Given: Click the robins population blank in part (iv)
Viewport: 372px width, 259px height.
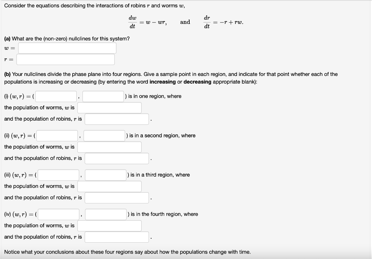Looking at the screenshot, I should coord(116,237).
